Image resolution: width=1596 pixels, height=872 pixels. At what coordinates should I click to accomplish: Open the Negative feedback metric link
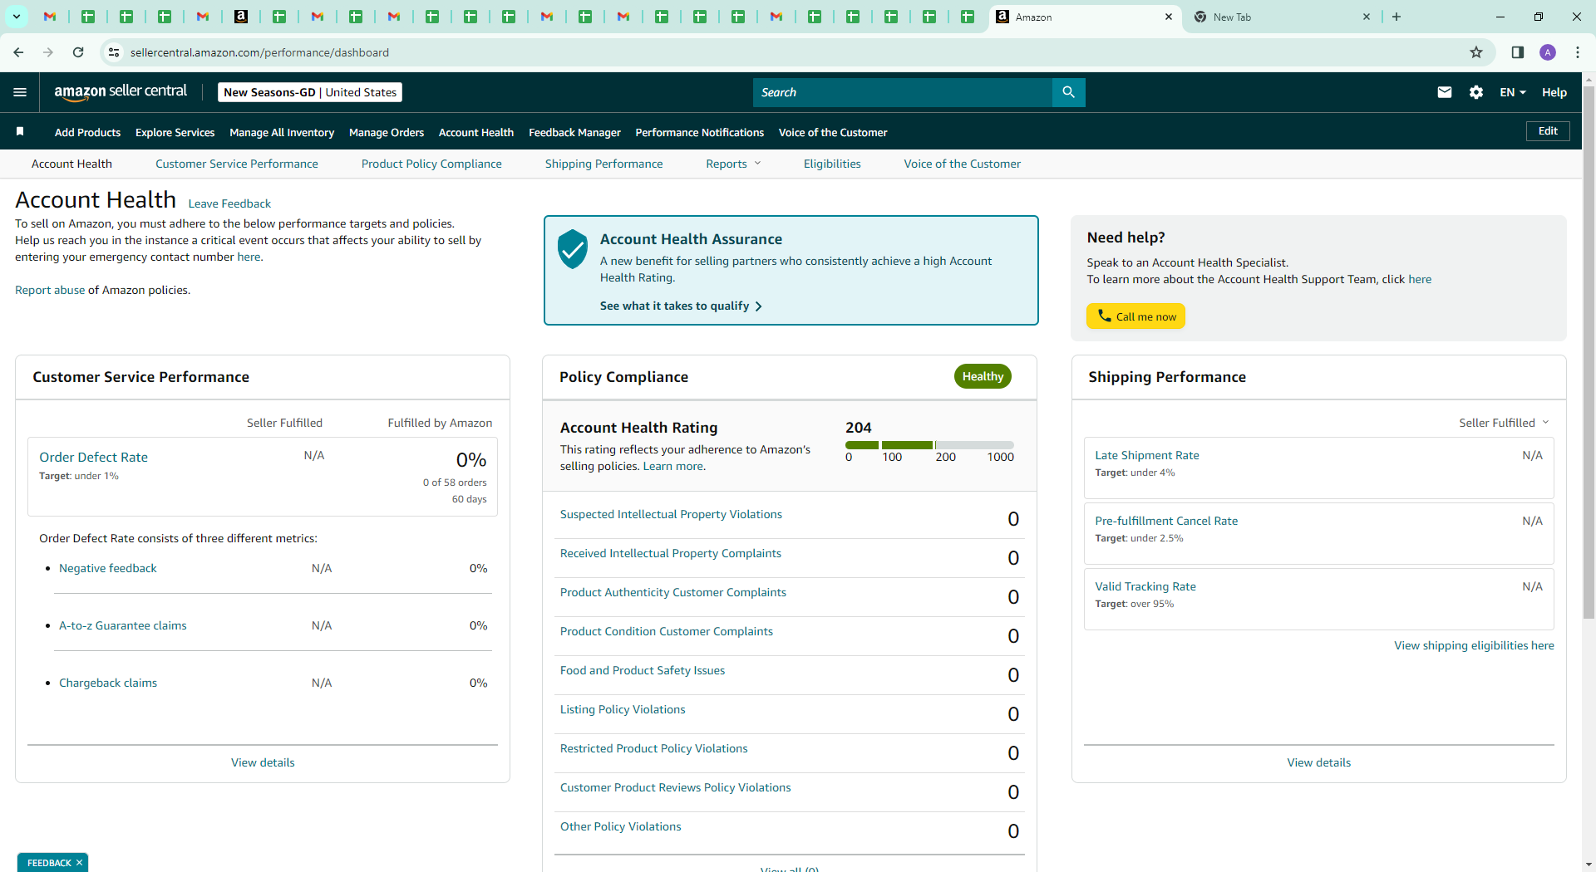(x=108, y=568)
